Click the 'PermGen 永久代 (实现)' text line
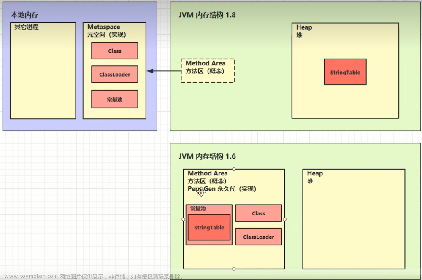Image resolution: width=422 pixels, height=280 pixels. click(222, 189)
